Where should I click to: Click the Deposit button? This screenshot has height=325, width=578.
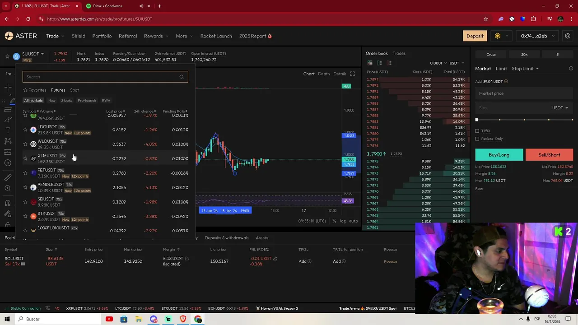(x=475, y=36)
